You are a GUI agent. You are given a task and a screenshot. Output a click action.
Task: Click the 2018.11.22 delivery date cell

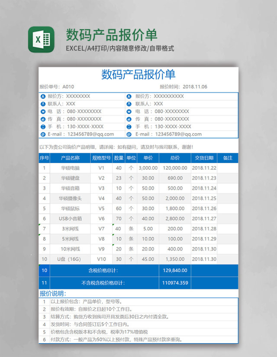click(204, 168)
